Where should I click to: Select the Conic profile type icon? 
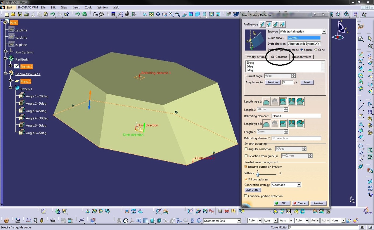point(282,25)
